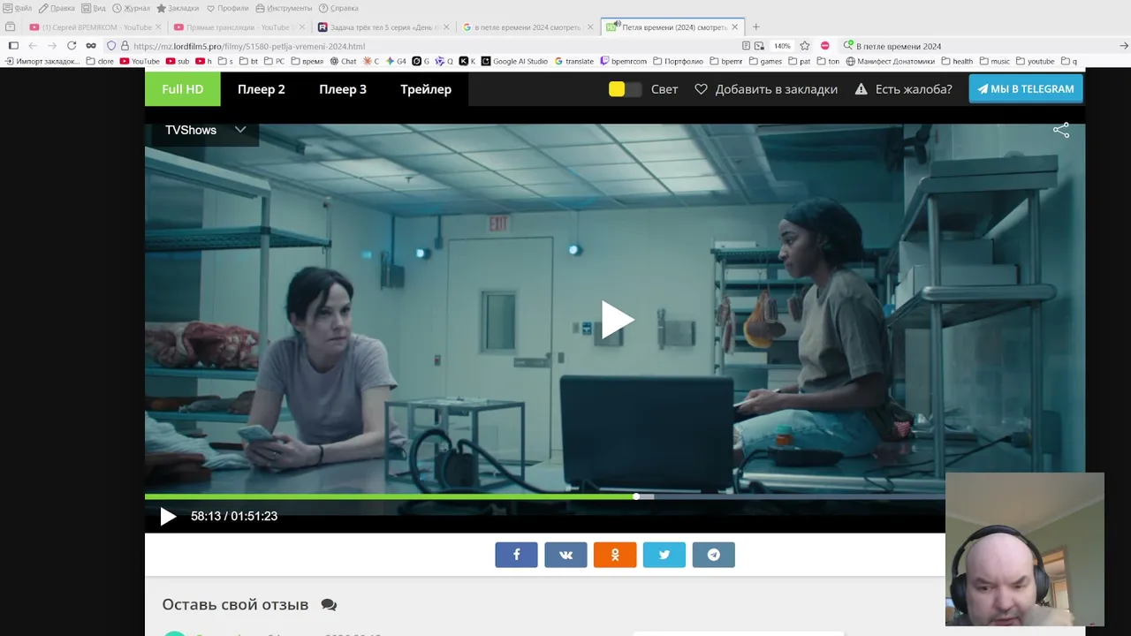This screenshot has width=1131, height=636.
Task: Open tracking protection shield icon
Action: [x=111, y=46]
